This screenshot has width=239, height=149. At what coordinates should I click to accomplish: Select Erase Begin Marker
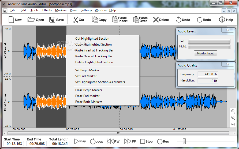point(103,90)
